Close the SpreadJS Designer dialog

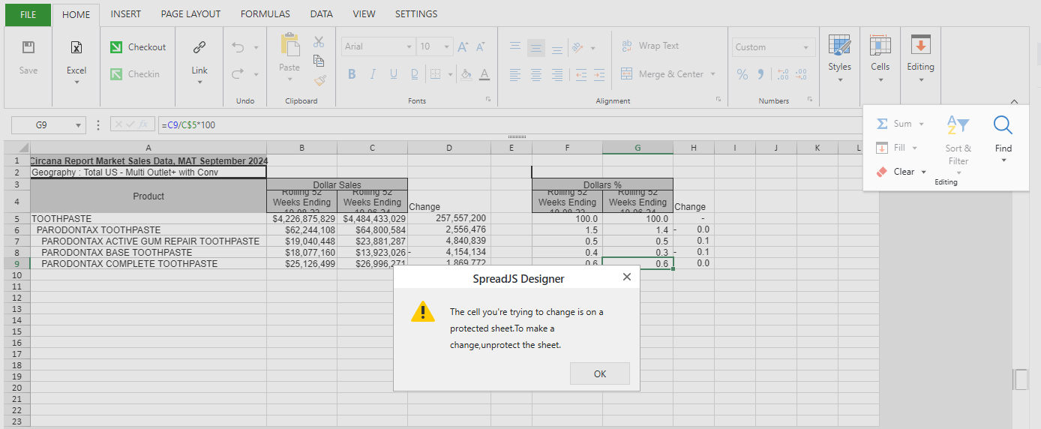627,277
